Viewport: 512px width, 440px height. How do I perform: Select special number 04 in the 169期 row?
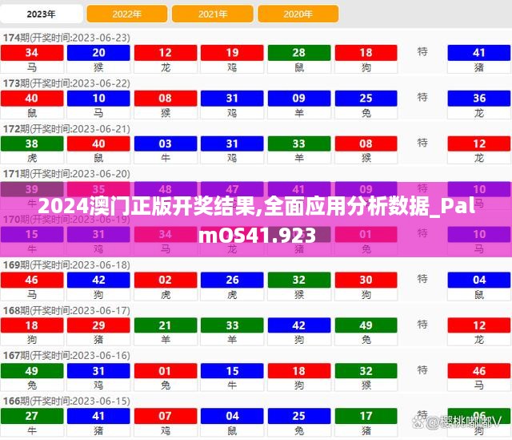[x=479, y=280]
